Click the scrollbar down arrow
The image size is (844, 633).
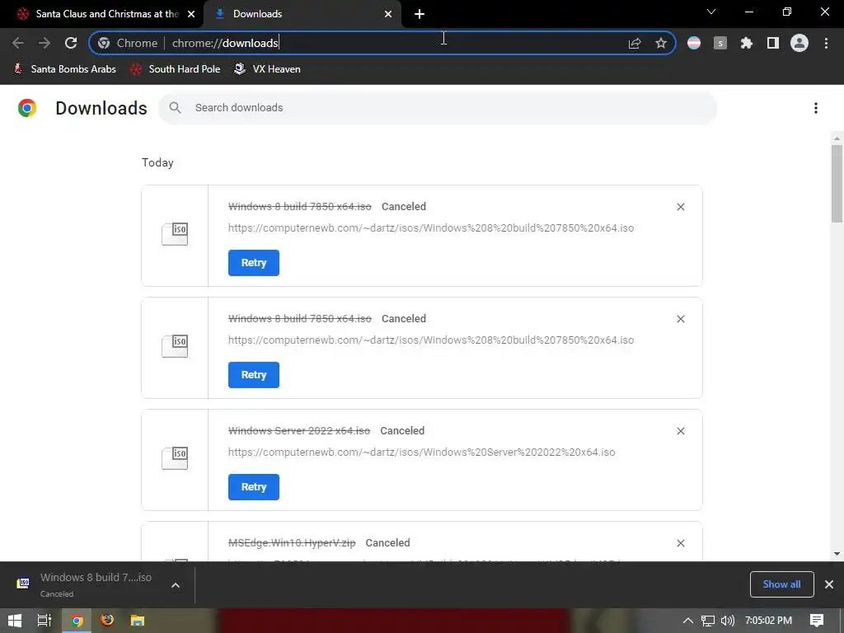837,554
